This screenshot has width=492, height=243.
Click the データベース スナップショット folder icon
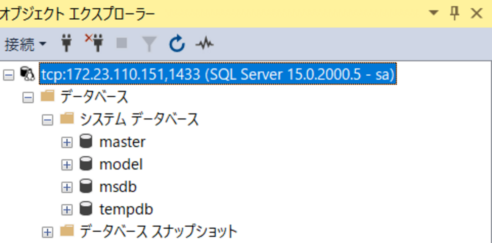pos(67,231)
